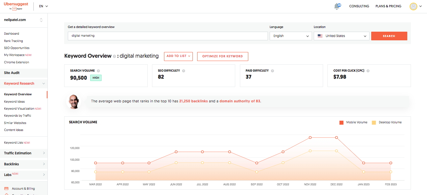This screenshot has width=427, height=195.
Task: Click Optimize for Keyword button
Action: (x=223, y=56)
